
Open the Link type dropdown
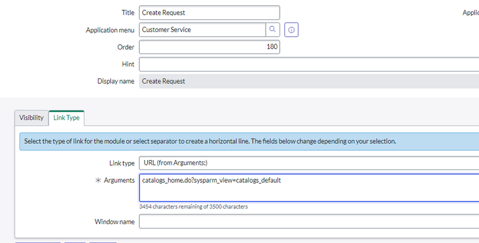pos(309,163)
